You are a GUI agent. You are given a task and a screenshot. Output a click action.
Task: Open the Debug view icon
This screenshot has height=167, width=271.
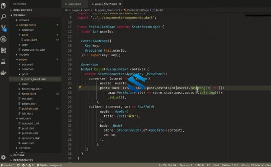(4, 39)
